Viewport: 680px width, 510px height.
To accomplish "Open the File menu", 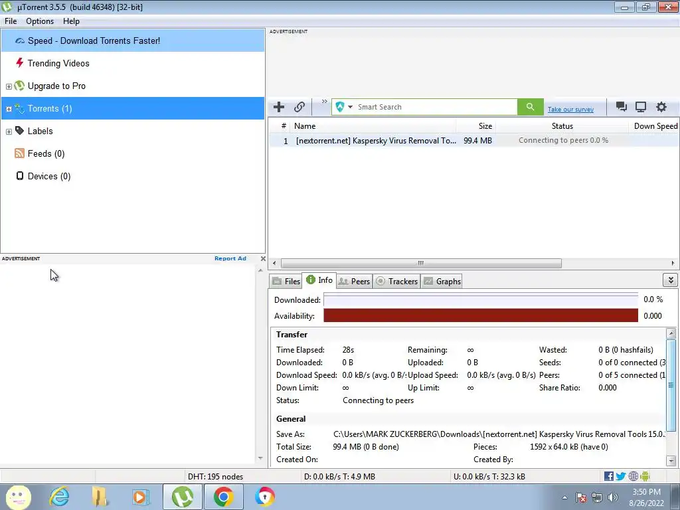I will click(x=11, y=21).
